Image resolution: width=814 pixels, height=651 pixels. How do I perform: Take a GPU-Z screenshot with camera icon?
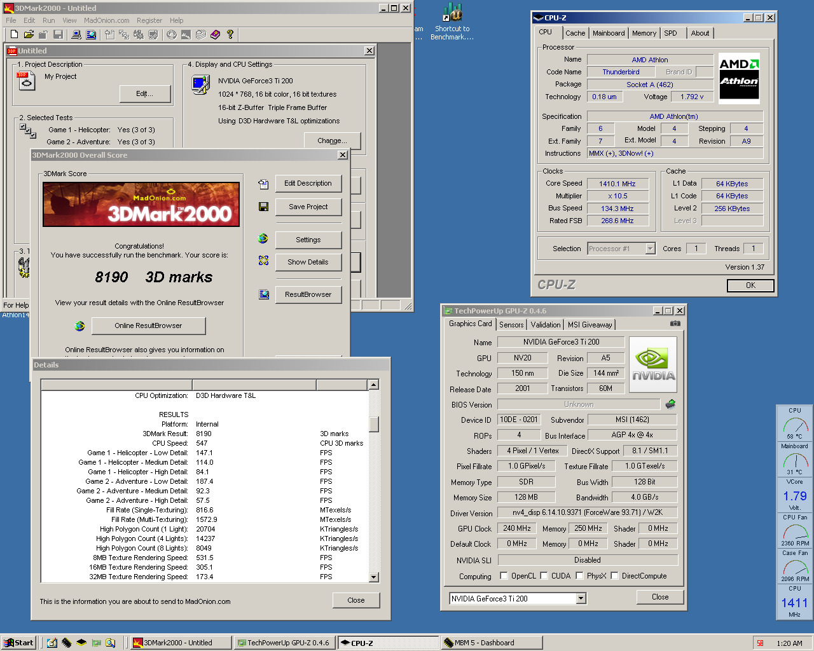675,324
